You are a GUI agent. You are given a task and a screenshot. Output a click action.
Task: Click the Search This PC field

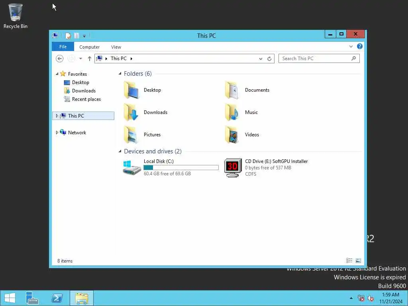tap(319, 59)
